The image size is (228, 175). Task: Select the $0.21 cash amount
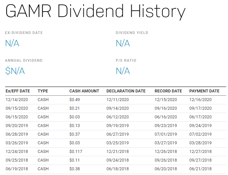pos(75,108)
